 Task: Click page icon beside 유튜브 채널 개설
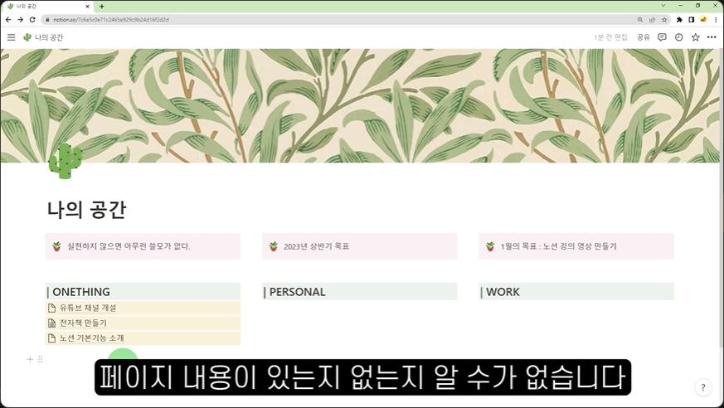pyautogui.click(x=51, y=308)
